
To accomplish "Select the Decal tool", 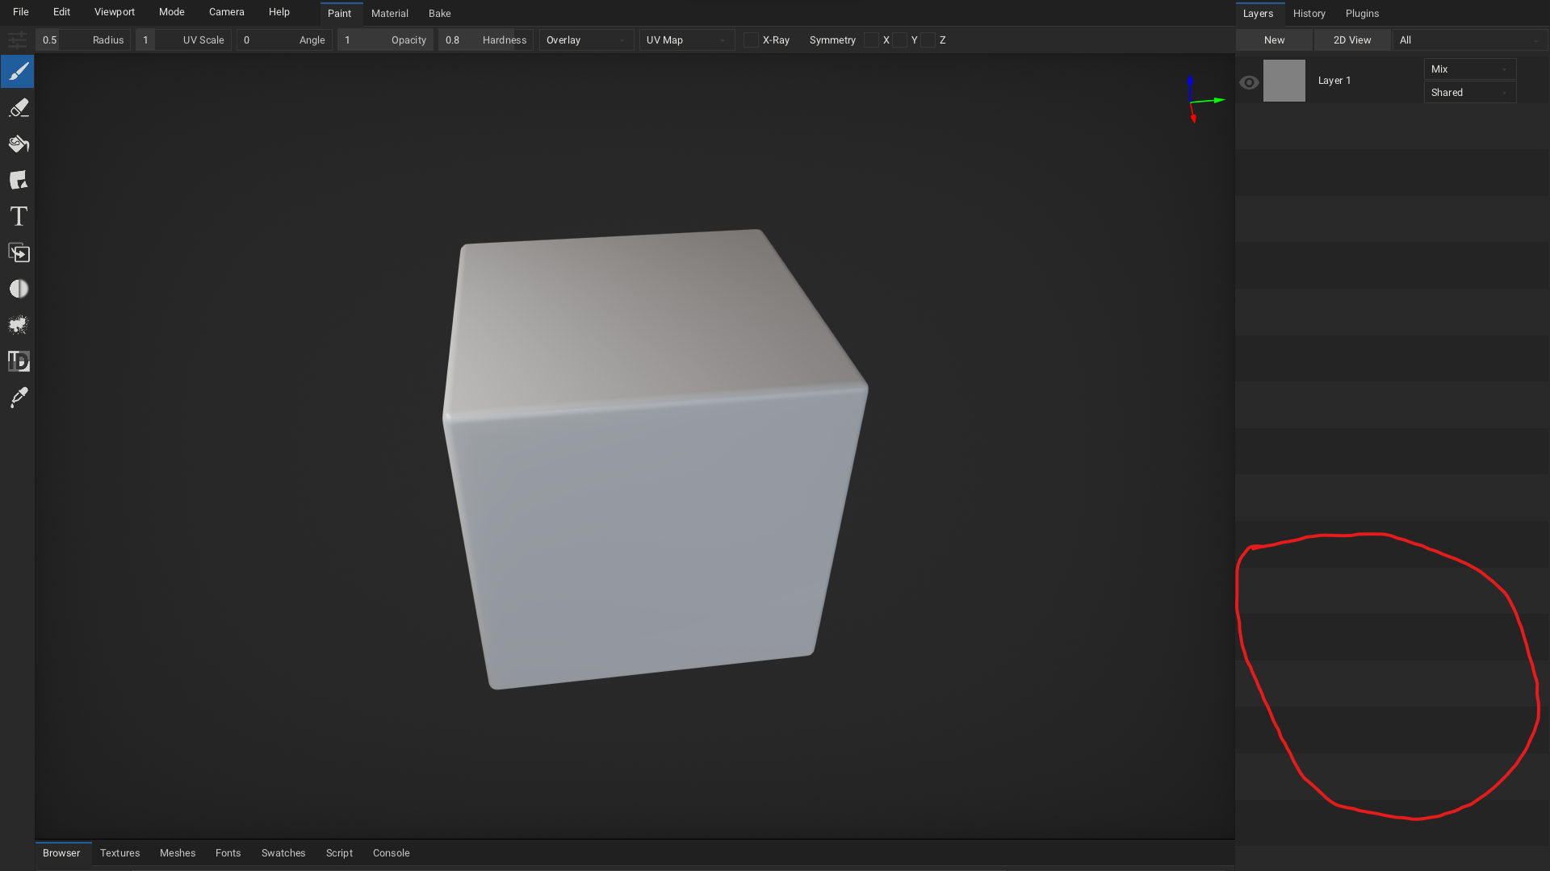I will 19,180.
